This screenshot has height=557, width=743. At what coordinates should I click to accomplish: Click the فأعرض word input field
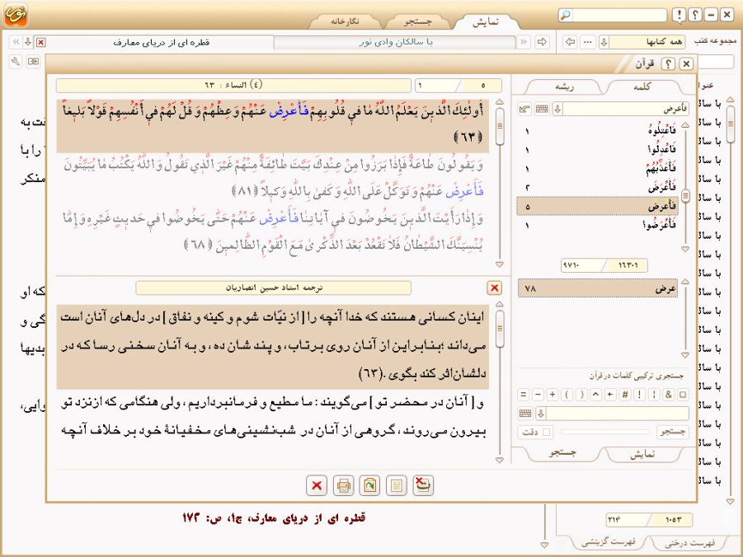tap(625, 109)
